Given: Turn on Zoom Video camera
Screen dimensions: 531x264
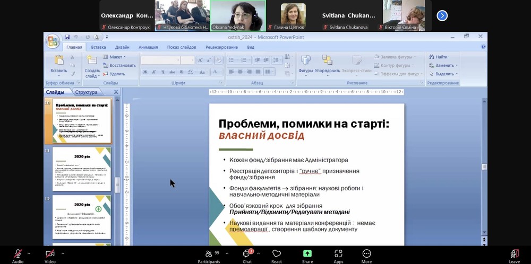Looking at the screenshot, I should tap(50, 253).
